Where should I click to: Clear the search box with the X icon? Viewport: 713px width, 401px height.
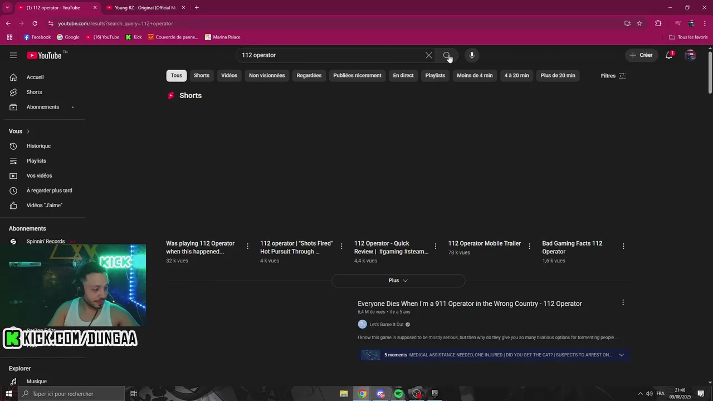pyautogui.click(x=429, y=55)
